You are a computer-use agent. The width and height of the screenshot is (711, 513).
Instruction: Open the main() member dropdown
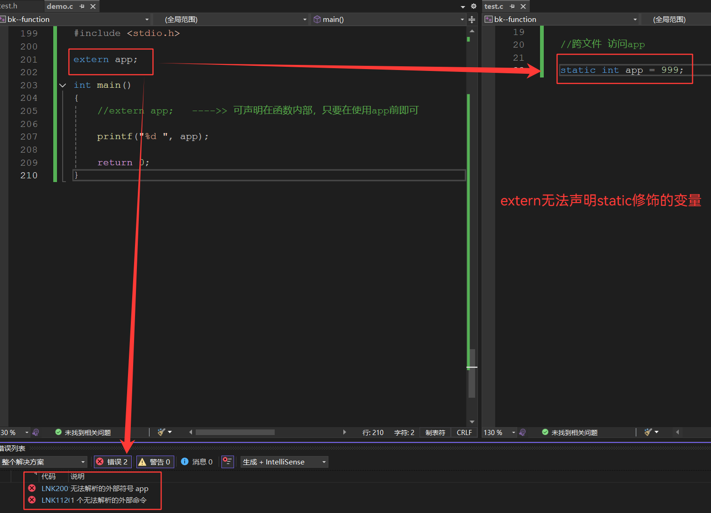tap(389, 19)
